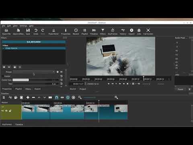Click the Export toolbar icon
This screenshot has width=193, height=145.
coord(131,32)
